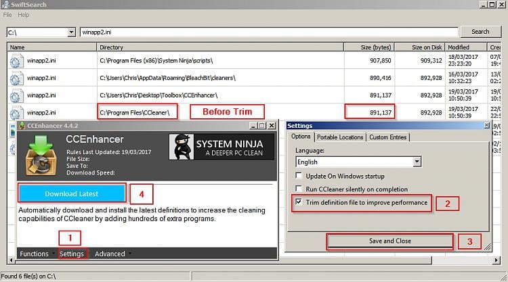Click size on disk value 909,312
This screenshot has width=508, height=282.
click(431, 60)
